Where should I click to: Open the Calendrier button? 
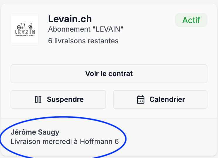(x=160, y=99)
